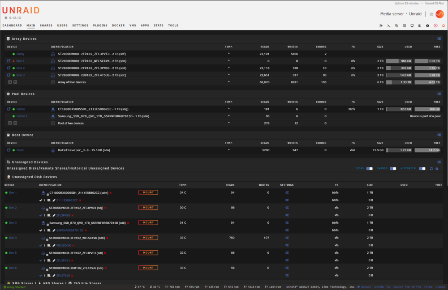448x290 pixels.
Task: Toggle the DISKS switch
Action: [x=370, y=169]
